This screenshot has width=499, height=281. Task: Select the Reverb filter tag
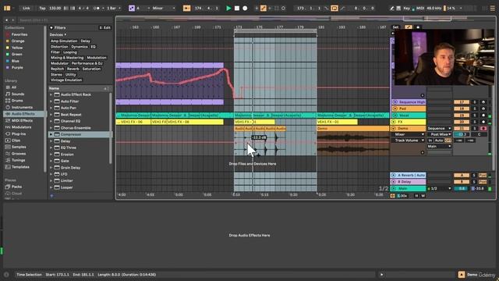click(x=73, y=69)
